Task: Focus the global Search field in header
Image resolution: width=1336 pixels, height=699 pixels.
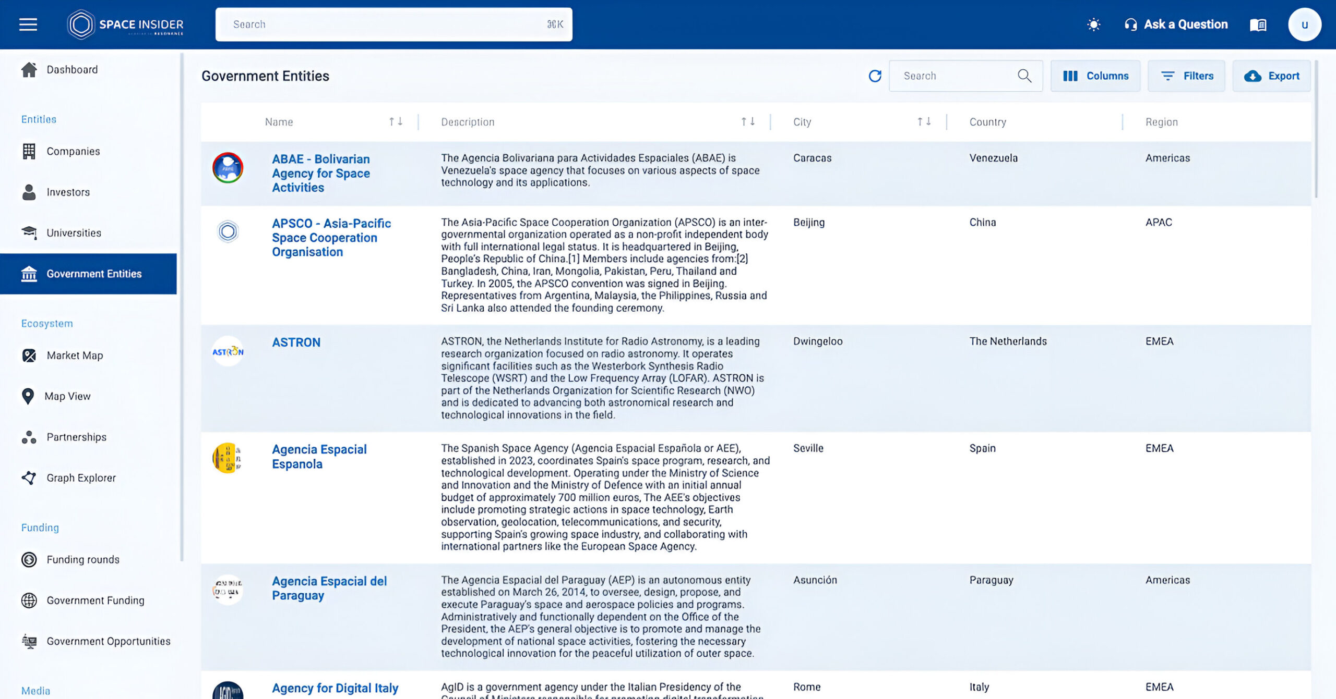Action: (x=394, y=24)
